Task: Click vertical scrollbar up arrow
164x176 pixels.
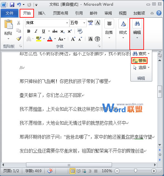Action: point(160,60)
